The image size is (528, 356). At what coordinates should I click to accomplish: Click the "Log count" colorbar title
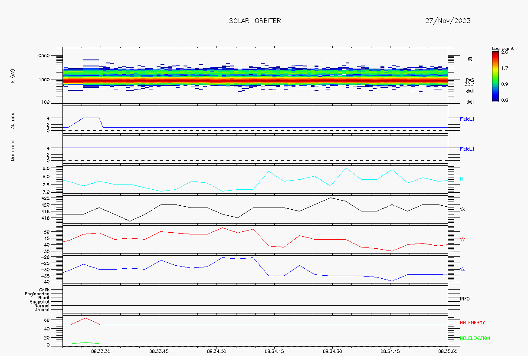tap(503, 48)
